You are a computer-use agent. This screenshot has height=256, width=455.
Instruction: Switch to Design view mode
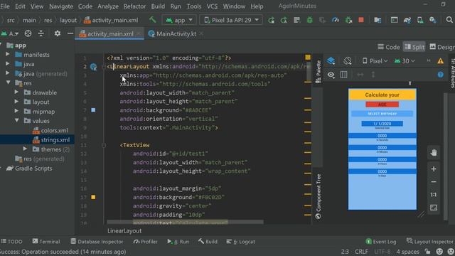pyautogui.click(x=442, y=47)
